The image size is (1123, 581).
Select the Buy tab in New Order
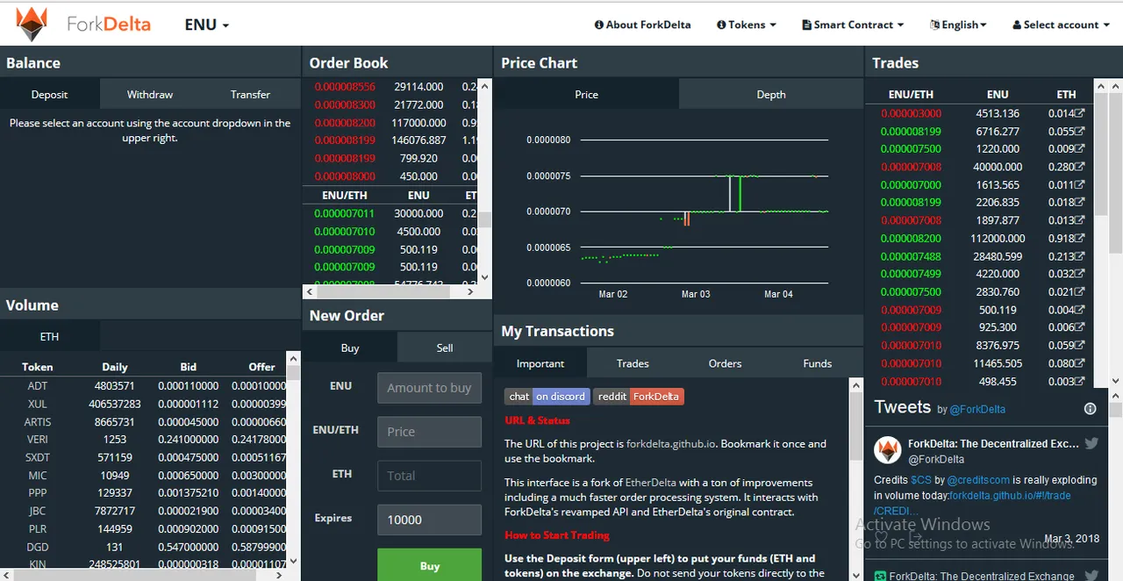(350, 348)
